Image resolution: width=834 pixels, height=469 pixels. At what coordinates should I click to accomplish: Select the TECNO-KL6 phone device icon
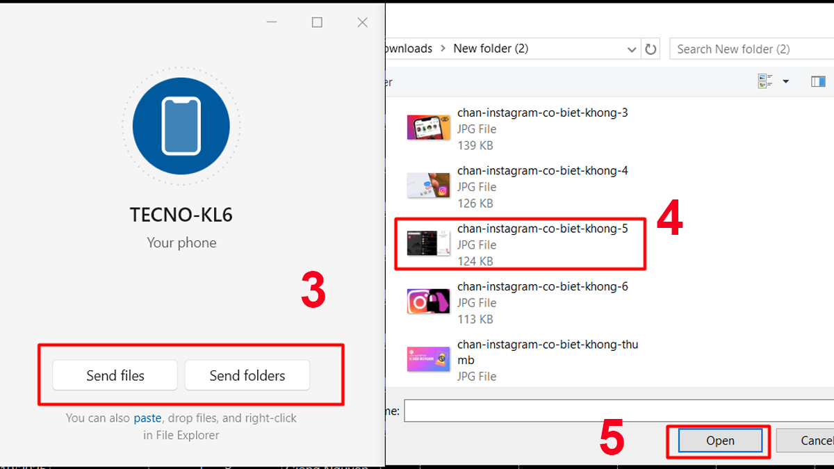point(181,126)
